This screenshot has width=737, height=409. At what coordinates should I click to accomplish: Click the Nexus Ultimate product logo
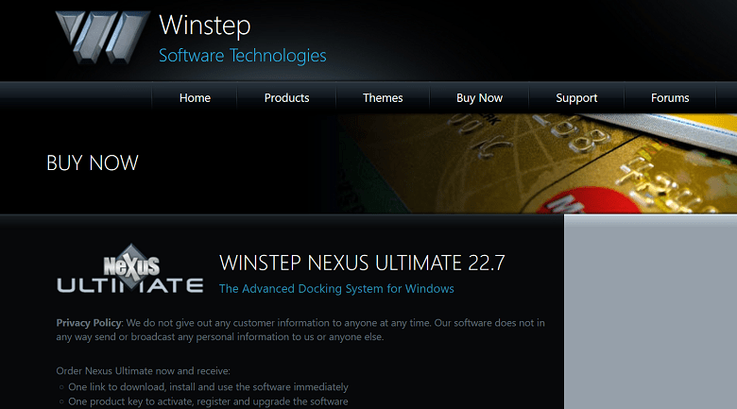coord(129,269)
